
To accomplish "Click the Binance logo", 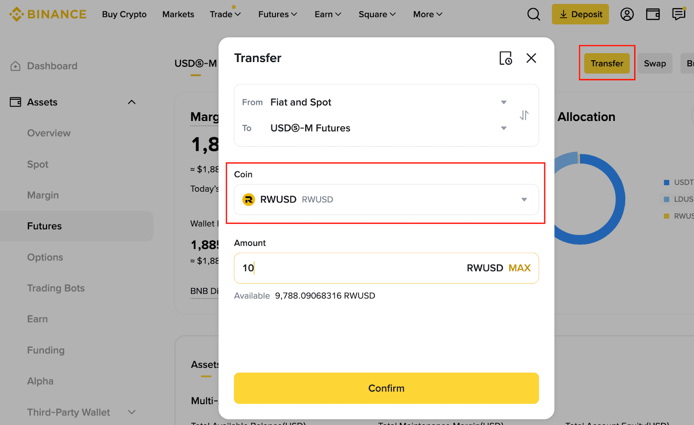I will (48, 14).
